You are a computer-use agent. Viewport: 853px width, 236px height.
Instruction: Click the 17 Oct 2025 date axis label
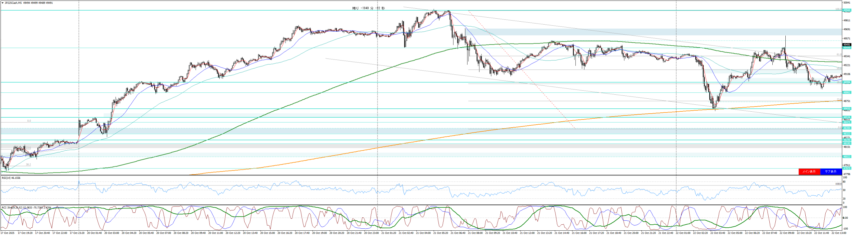click(8, 233)
